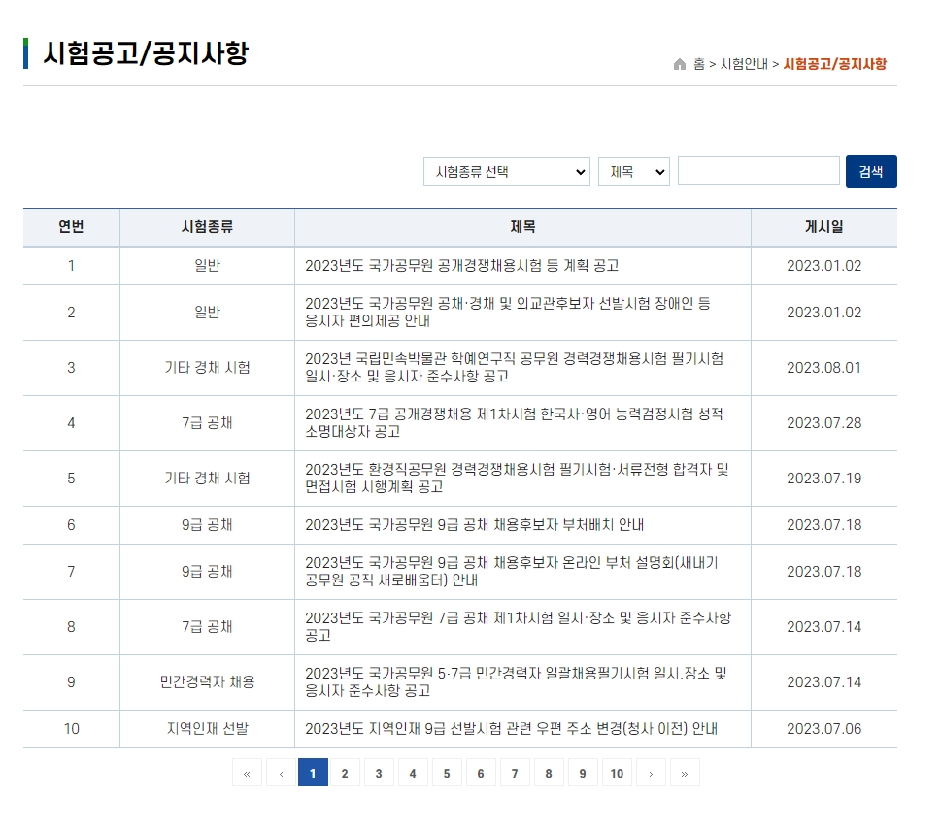Screen dimensions: 941x828
Task: Click the previous page ‹ arrow
Action: click(281, 773)
